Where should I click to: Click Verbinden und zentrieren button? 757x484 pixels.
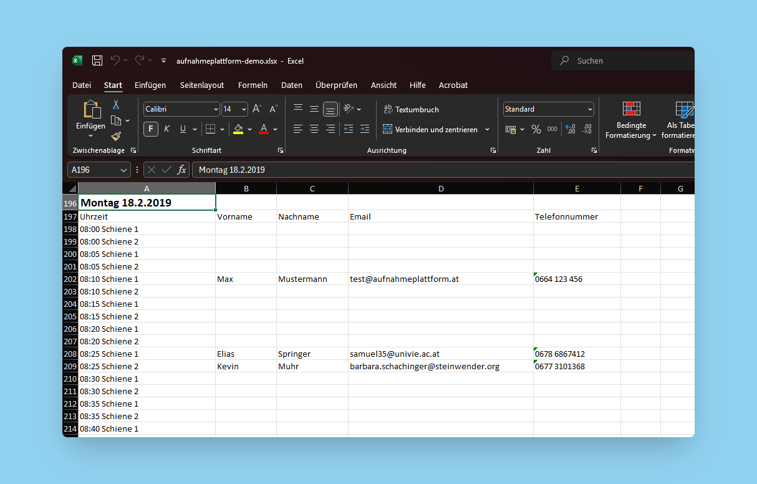(x=430, y=129)
